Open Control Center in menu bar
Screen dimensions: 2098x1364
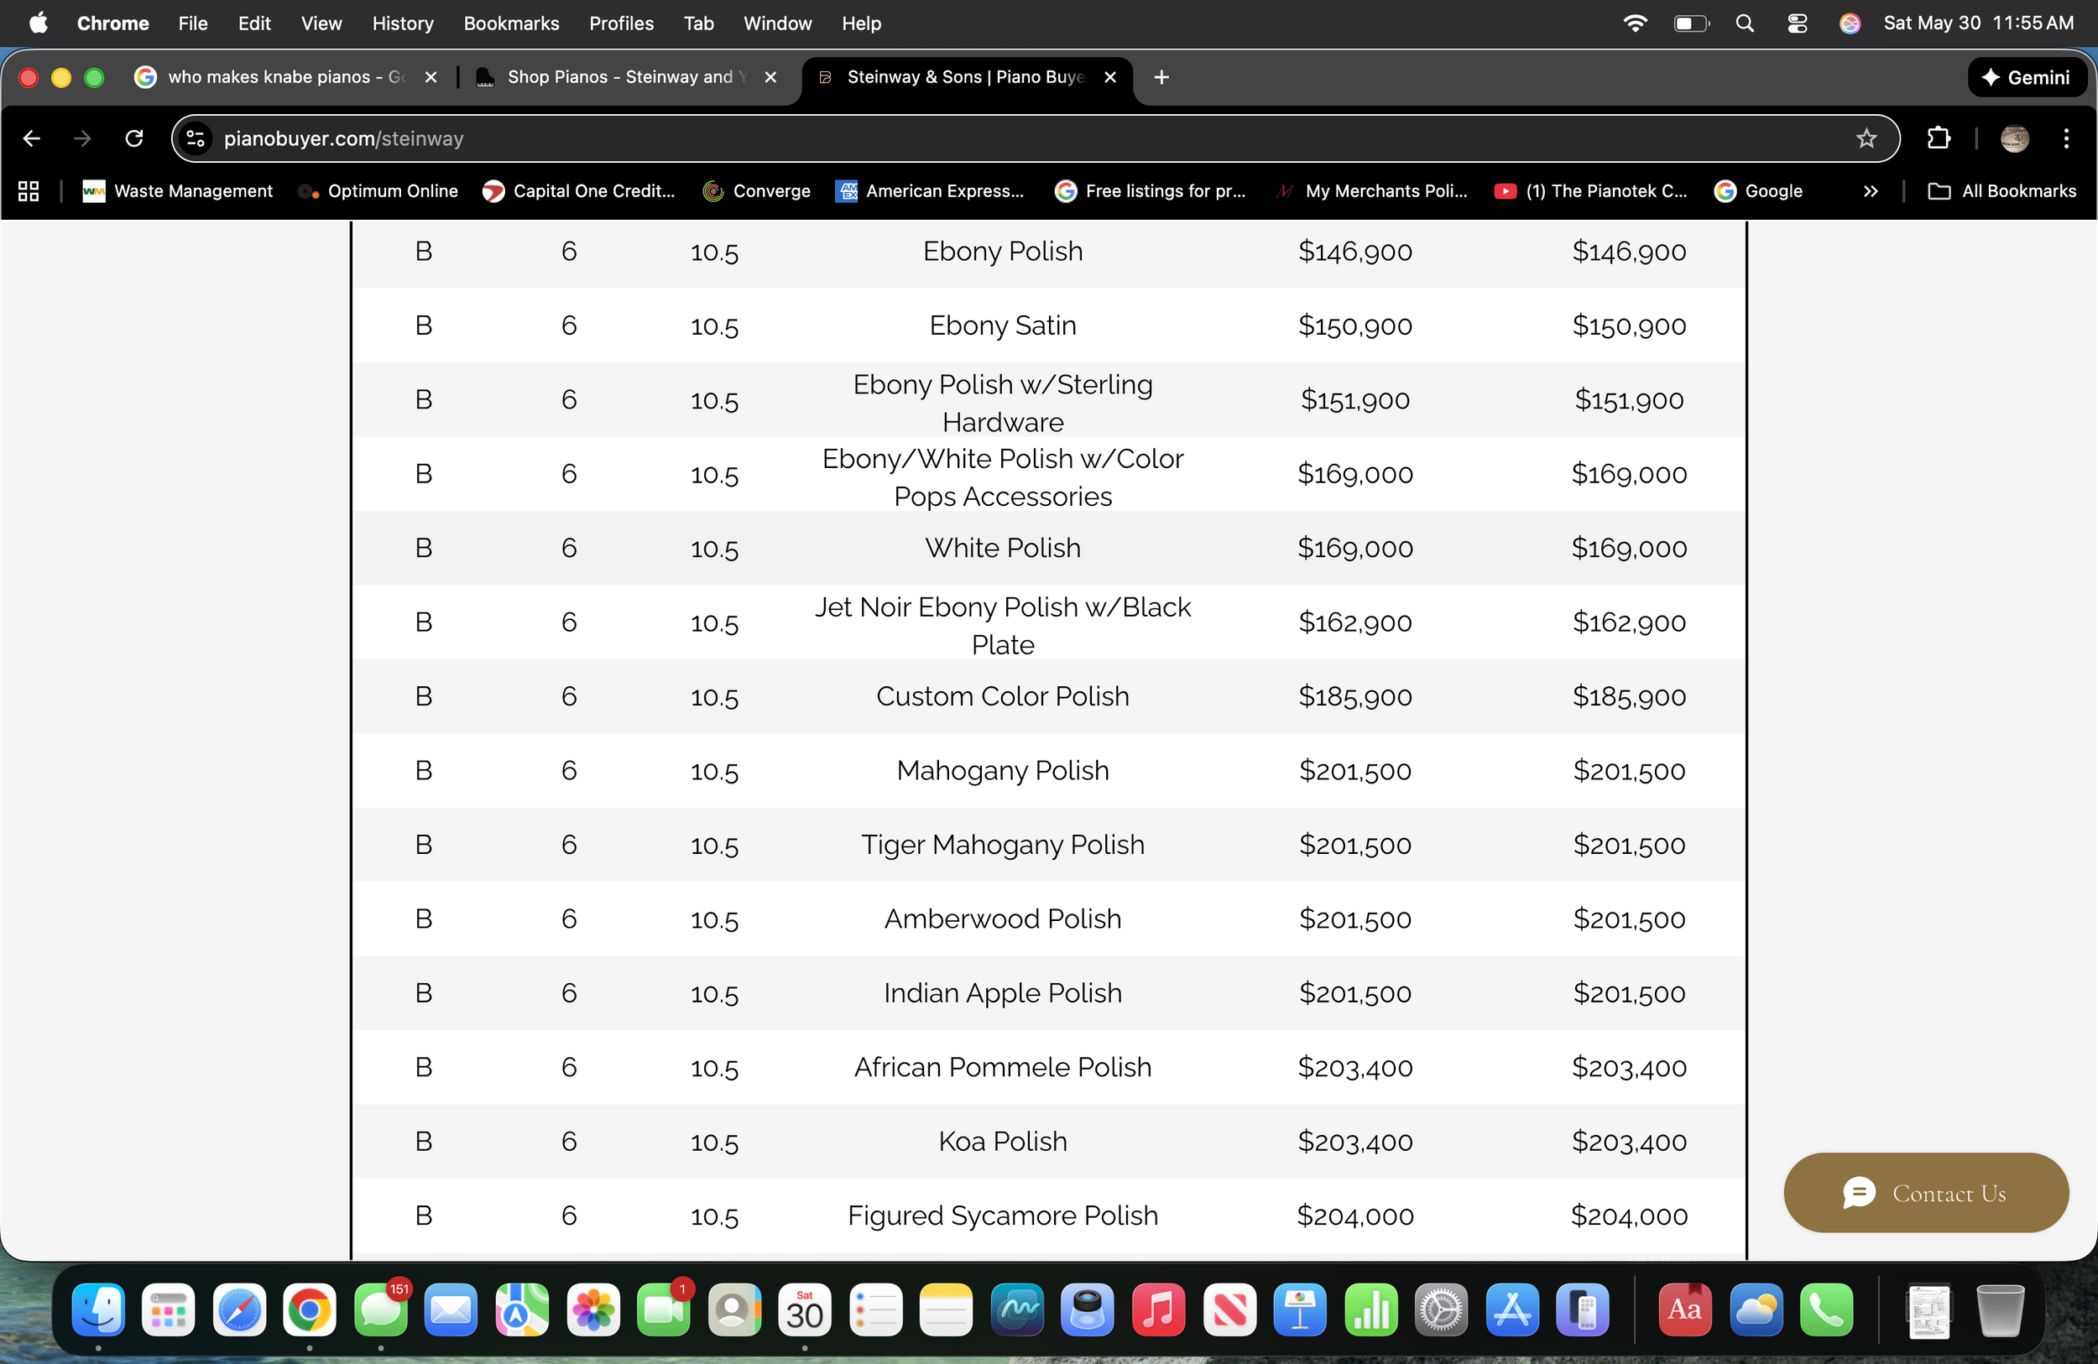coord(1797,23)
